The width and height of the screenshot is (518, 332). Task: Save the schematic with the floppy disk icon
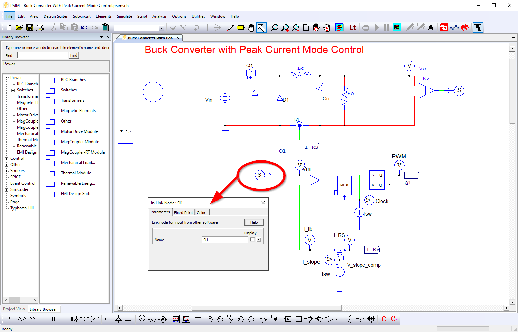coord(30,28)
